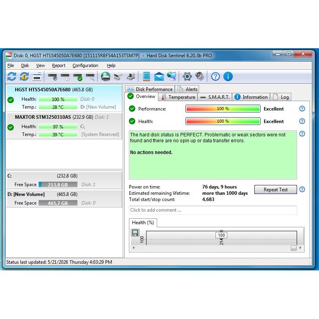
Task: Click the grey speaker sound icon
Action: 199,76
